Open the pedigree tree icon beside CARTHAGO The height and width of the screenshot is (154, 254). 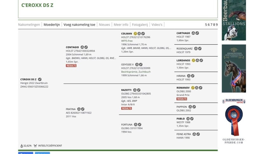[193, 33]
